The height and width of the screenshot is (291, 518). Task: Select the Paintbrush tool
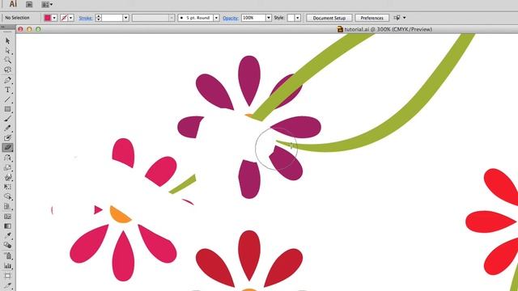7,119
